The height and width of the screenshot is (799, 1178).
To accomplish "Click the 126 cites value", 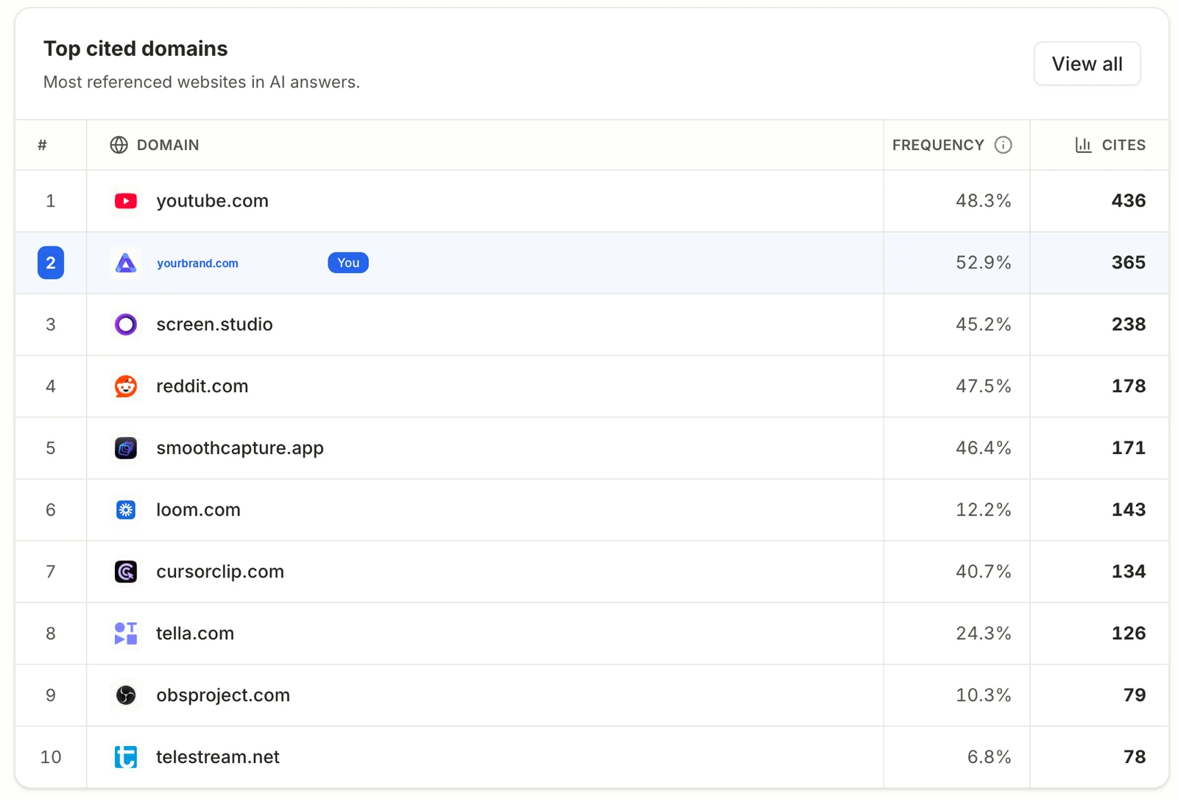I will point(1129,633).
